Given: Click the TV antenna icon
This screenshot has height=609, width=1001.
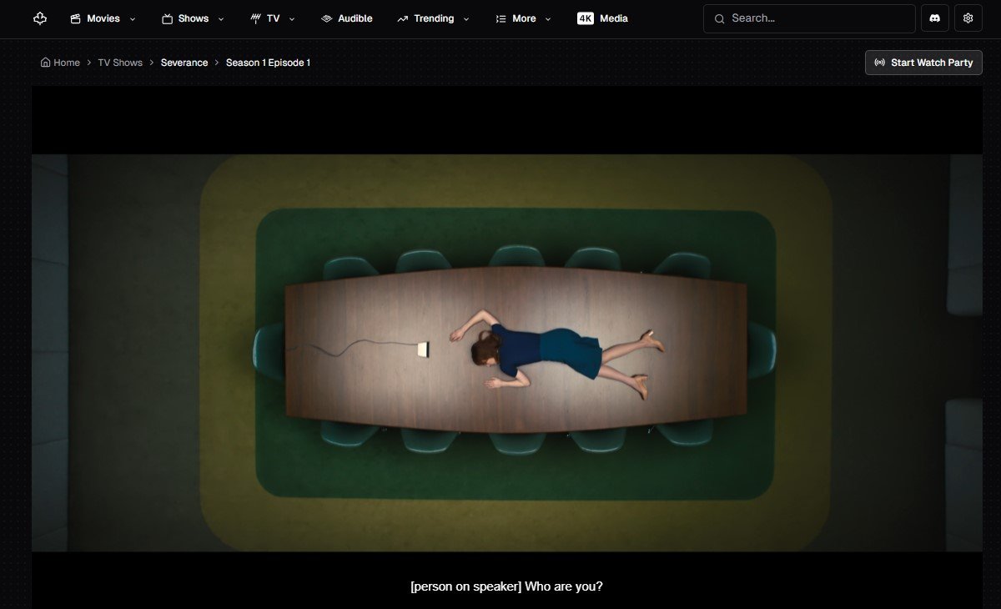Looking at the screenshot, I should tap(256, 18).
